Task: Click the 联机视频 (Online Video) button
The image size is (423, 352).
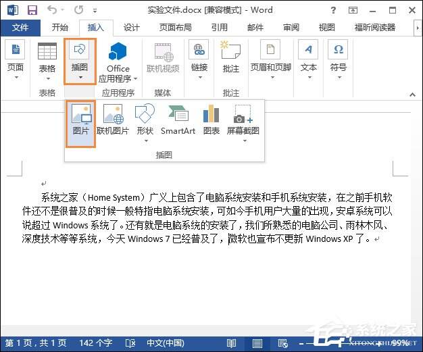Action: 163,57
